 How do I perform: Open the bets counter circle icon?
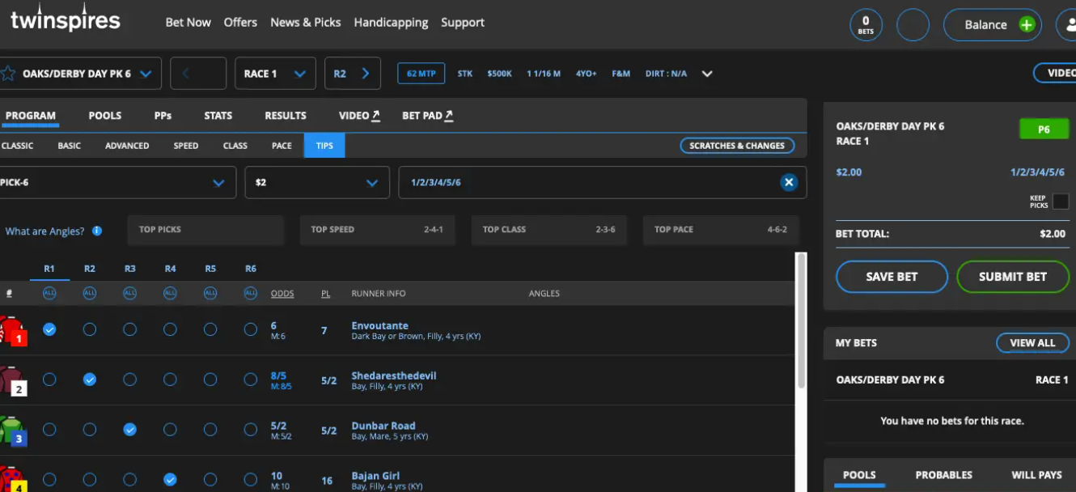click(866, 24)
